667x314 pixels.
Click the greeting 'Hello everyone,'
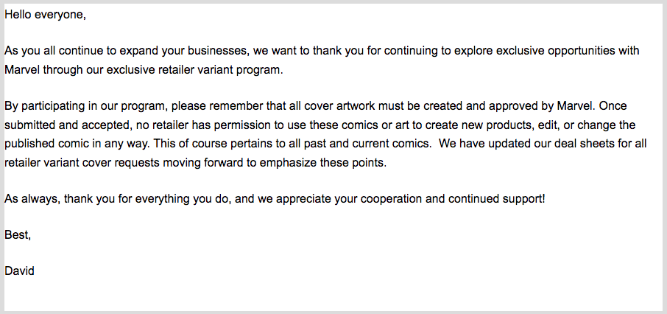pos(45,15)
